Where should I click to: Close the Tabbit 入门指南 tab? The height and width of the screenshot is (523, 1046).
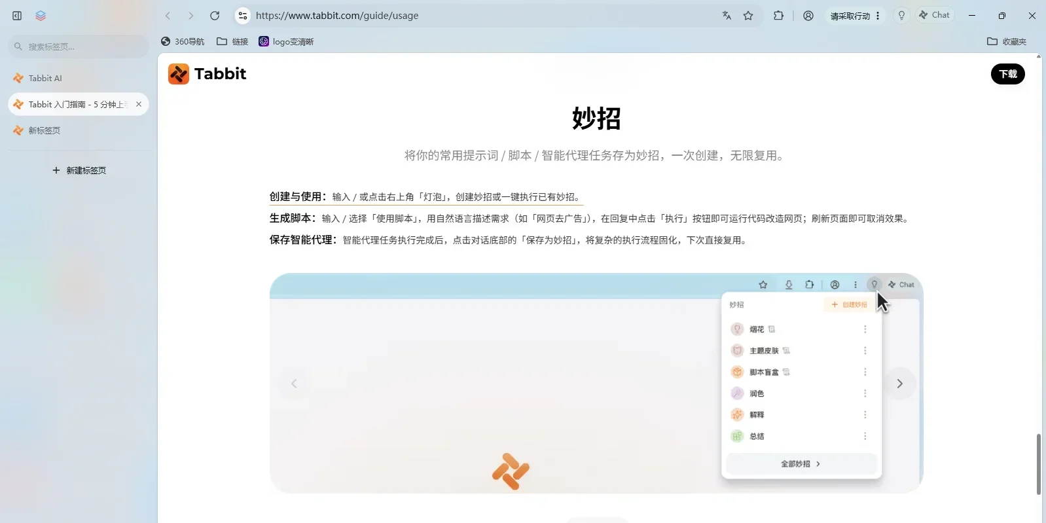(x=139, y=104)
